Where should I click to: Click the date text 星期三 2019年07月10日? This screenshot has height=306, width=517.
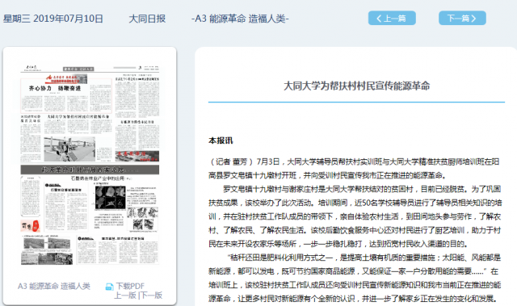click(x=53, y=19)
